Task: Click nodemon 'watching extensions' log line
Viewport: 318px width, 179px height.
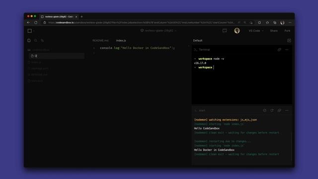Action: [x=226, y=120]
